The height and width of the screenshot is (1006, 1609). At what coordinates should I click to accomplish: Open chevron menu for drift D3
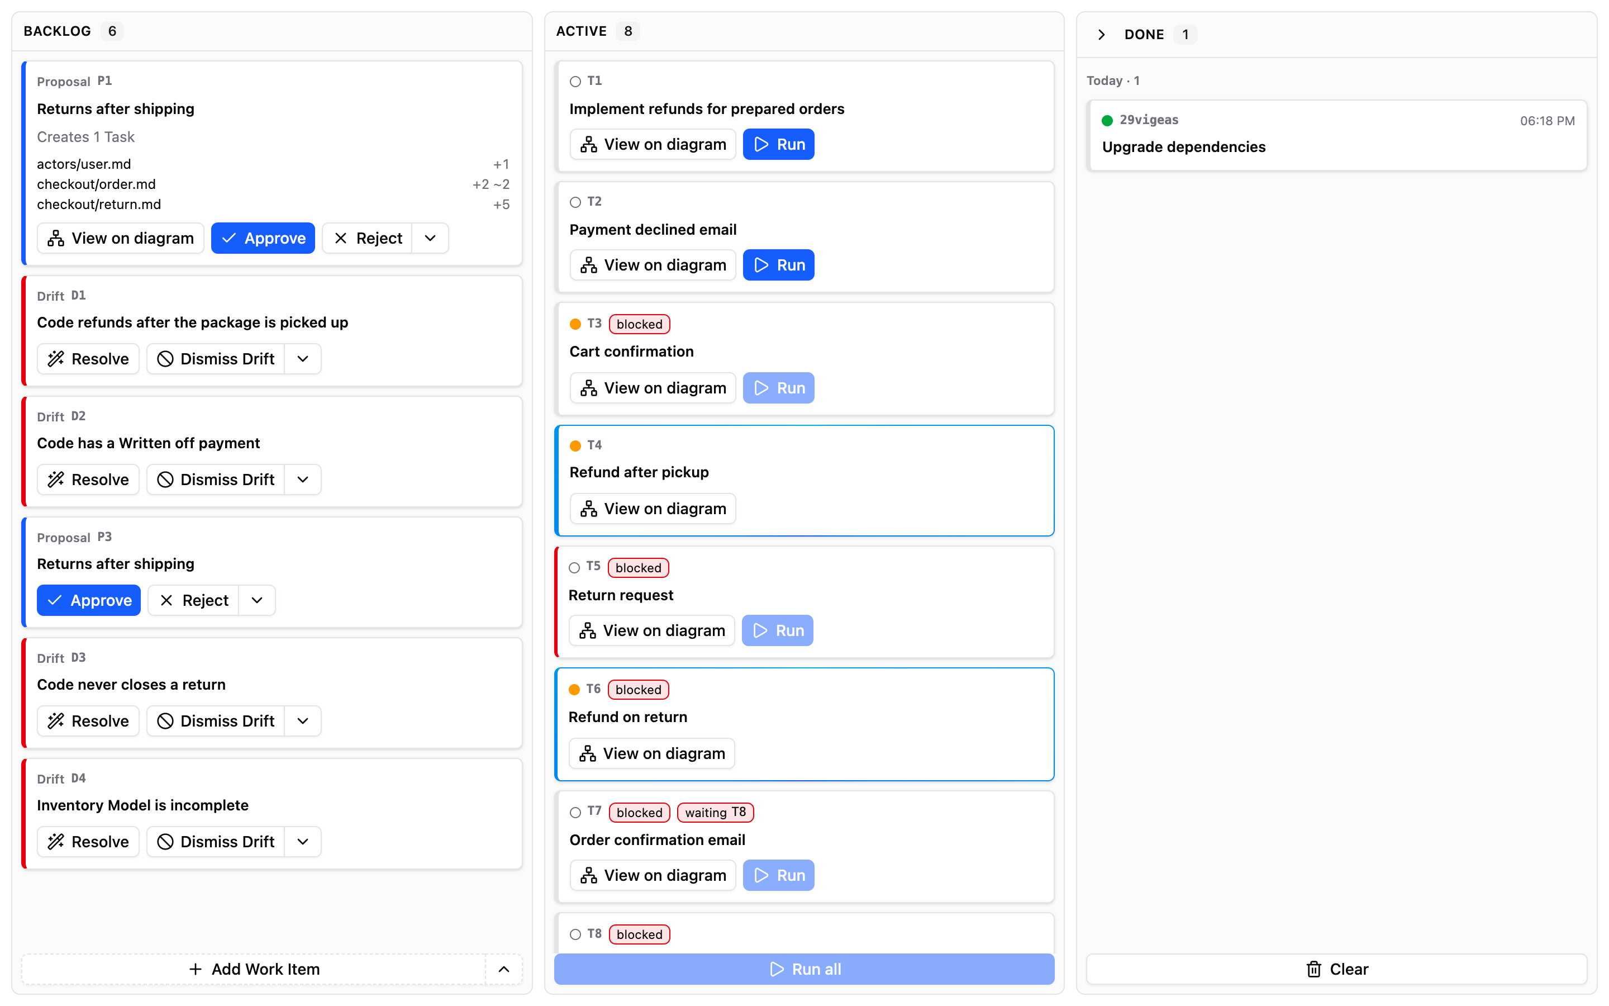(302, 720)
